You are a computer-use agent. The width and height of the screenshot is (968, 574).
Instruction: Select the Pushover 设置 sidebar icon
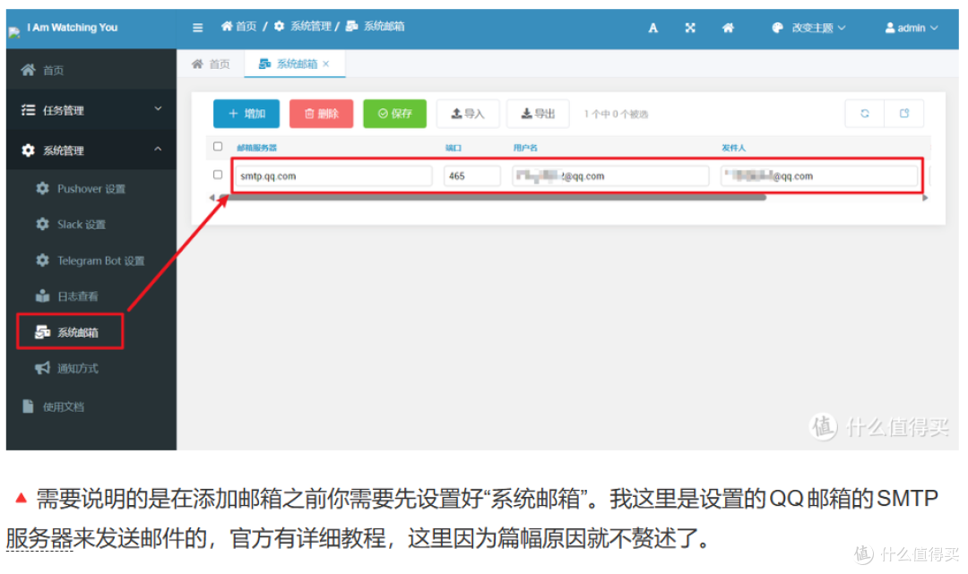(41, 188)
